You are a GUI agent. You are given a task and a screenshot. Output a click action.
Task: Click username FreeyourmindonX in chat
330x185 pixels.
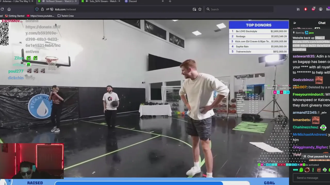coord(308,95)
